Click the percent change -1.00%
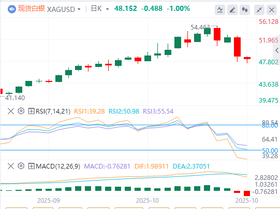This screenshot has width=280, height=209. click(x=178, y=8)
